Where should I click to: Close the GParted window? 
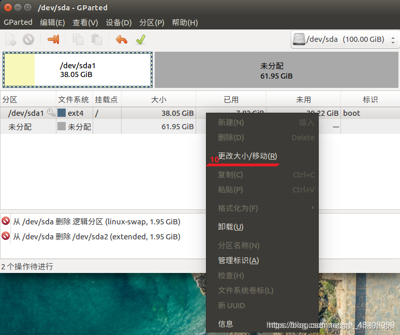(x=8, y=8)
